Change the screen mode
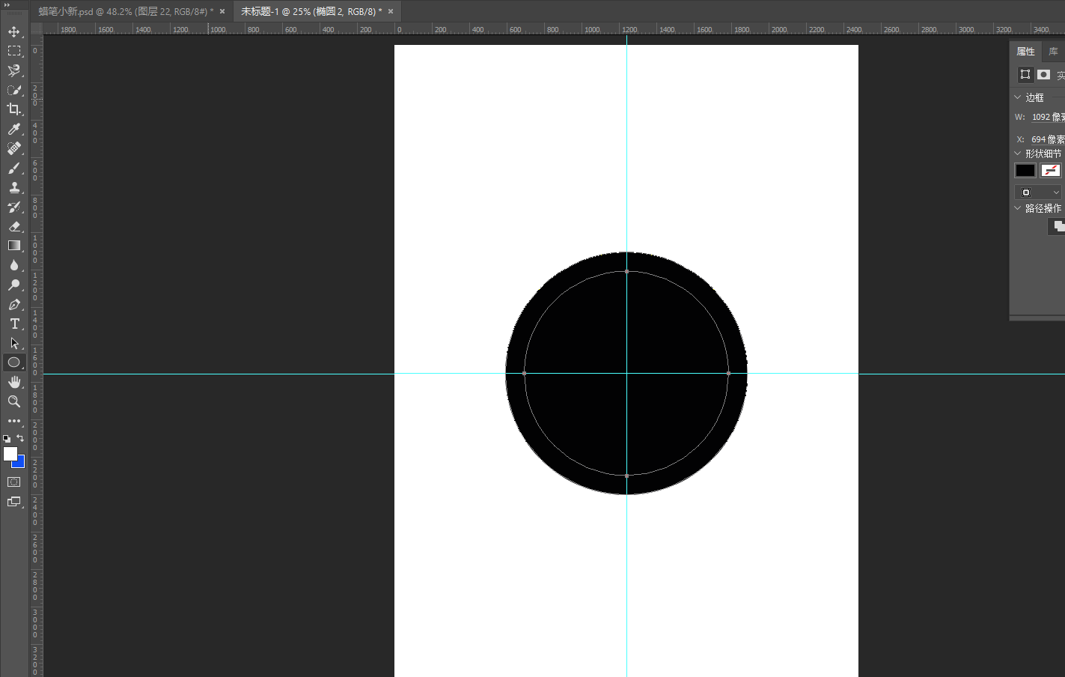Screen dimensions: 1065x677 coord(13,502)
